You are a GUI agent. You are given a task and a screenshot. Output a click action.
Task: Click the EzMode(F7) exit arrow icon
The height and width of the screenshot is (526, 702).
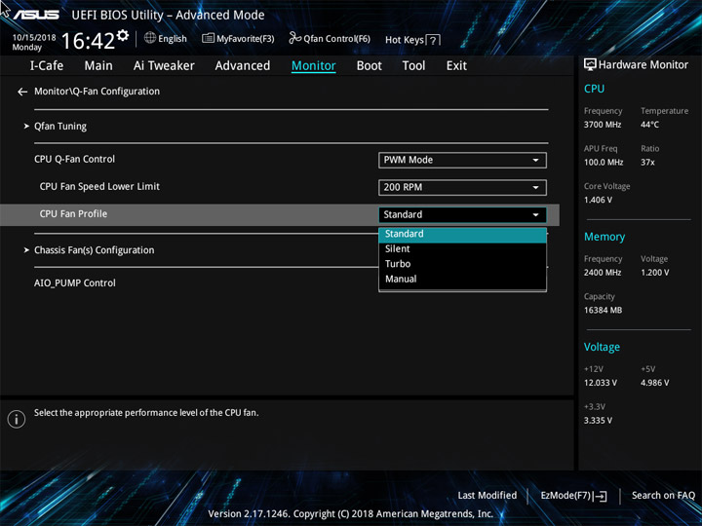[x=601, y=496]
